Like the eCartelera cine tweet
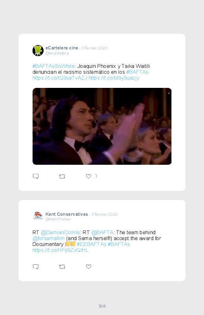Image resolution: width=204 pixels, height=315 pixels. coord(89,176)
